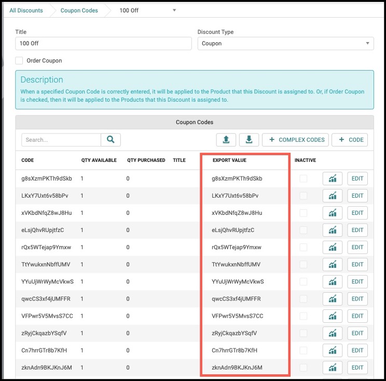Viewport: 386px width, 381px height.
Task: Click into the Search codes field
Action: click(61, 140)
